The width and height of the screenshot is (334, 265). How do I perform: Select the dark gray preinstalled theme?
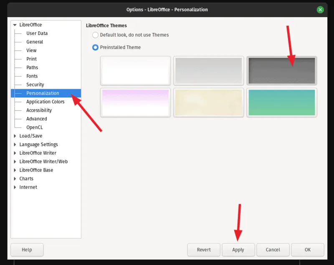(281, 71)
